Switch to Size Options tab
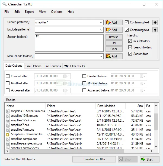This screenshot has height=166, width=163. coord(33,66)
